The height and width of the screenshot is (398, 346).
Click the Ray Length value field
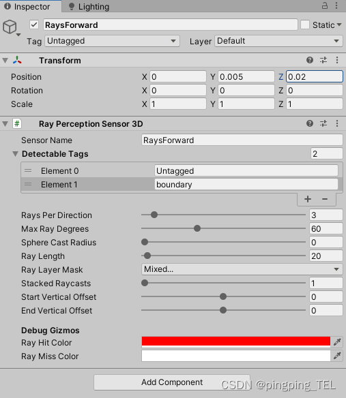(x=326, y=256)
